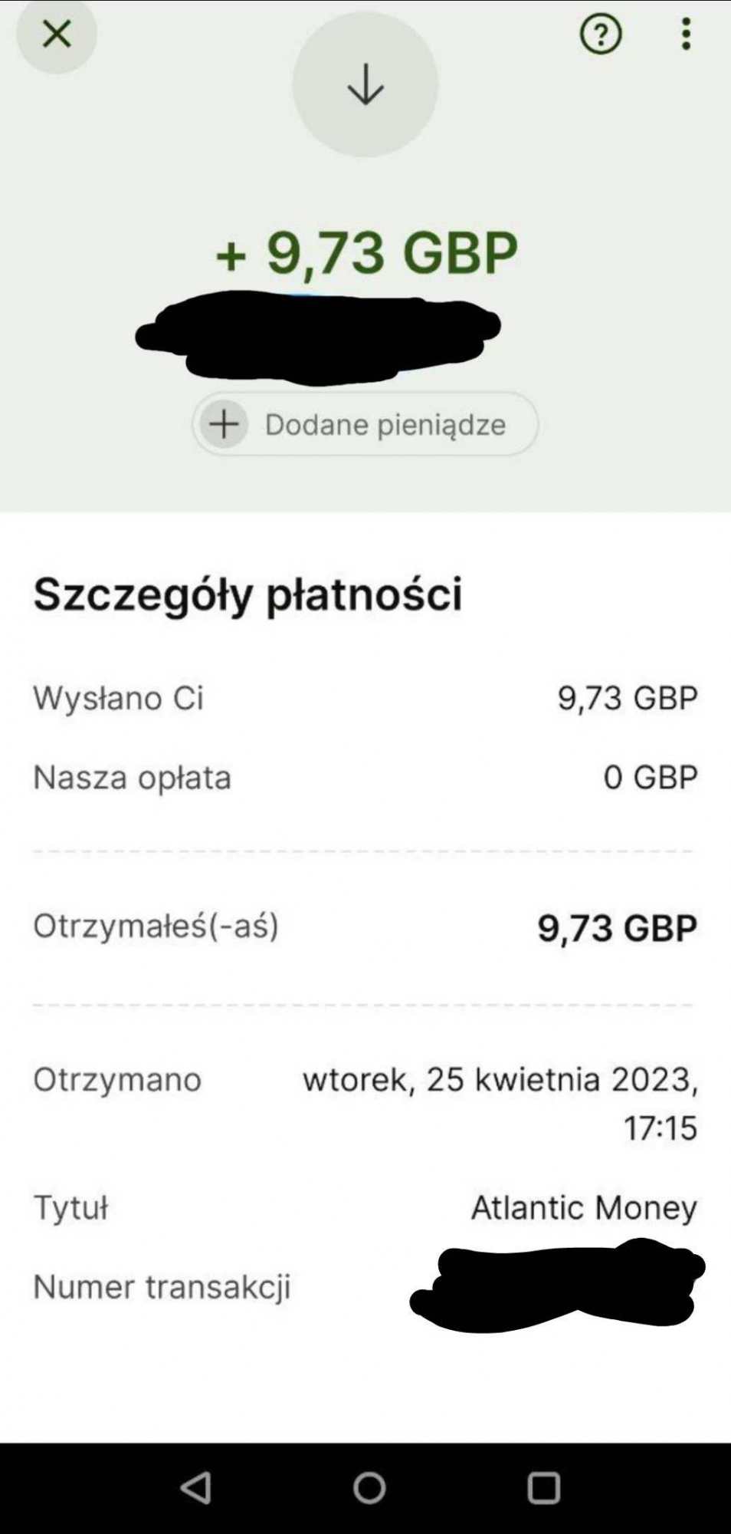Image resolution: width=731 pixels, height=1534 pixels.
Task: Close the payment details screen
Action: (x=56, y=34)
